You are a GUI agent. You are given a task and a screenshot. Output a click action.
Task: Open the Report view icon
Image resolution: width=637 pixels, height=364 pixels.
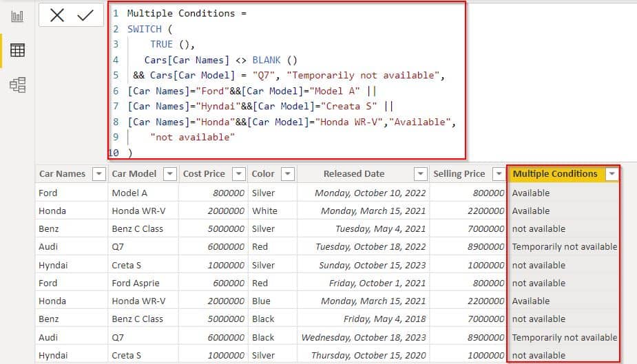[x=17, y=17]
